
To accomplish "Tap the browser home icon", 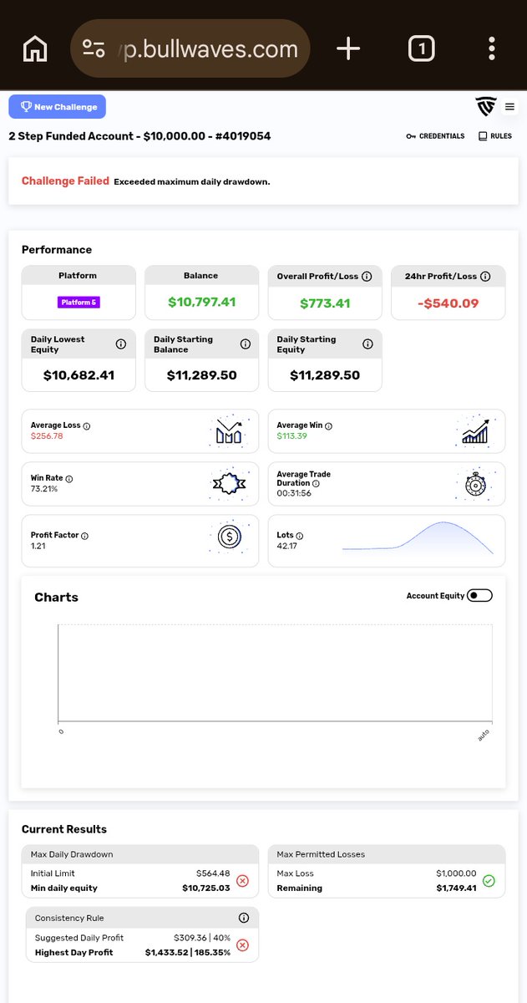I will click(x=35, y=48).
